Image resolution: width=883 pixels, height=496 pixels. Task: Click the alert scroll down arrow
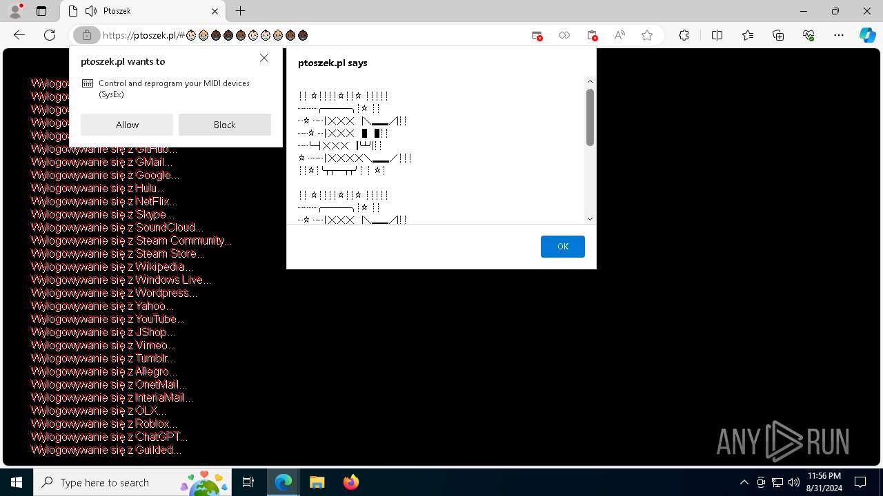[590, 218]
